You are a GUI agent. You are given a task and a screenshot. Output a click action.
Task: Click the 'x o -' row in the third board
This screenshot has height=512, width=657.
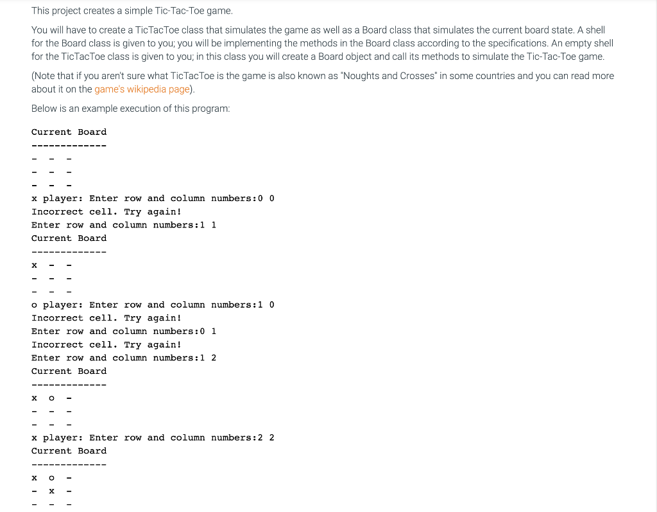52,398
